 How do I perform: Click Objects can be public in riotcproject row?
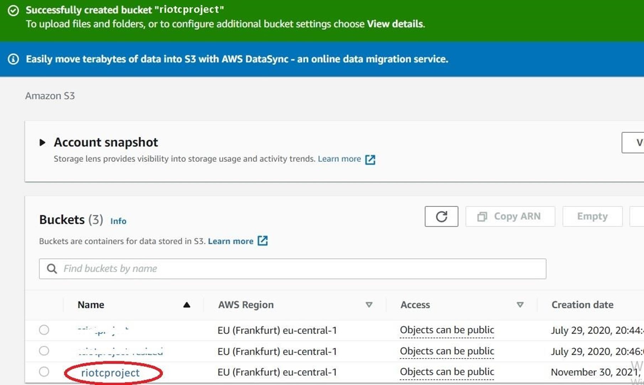tap(447, 372)
